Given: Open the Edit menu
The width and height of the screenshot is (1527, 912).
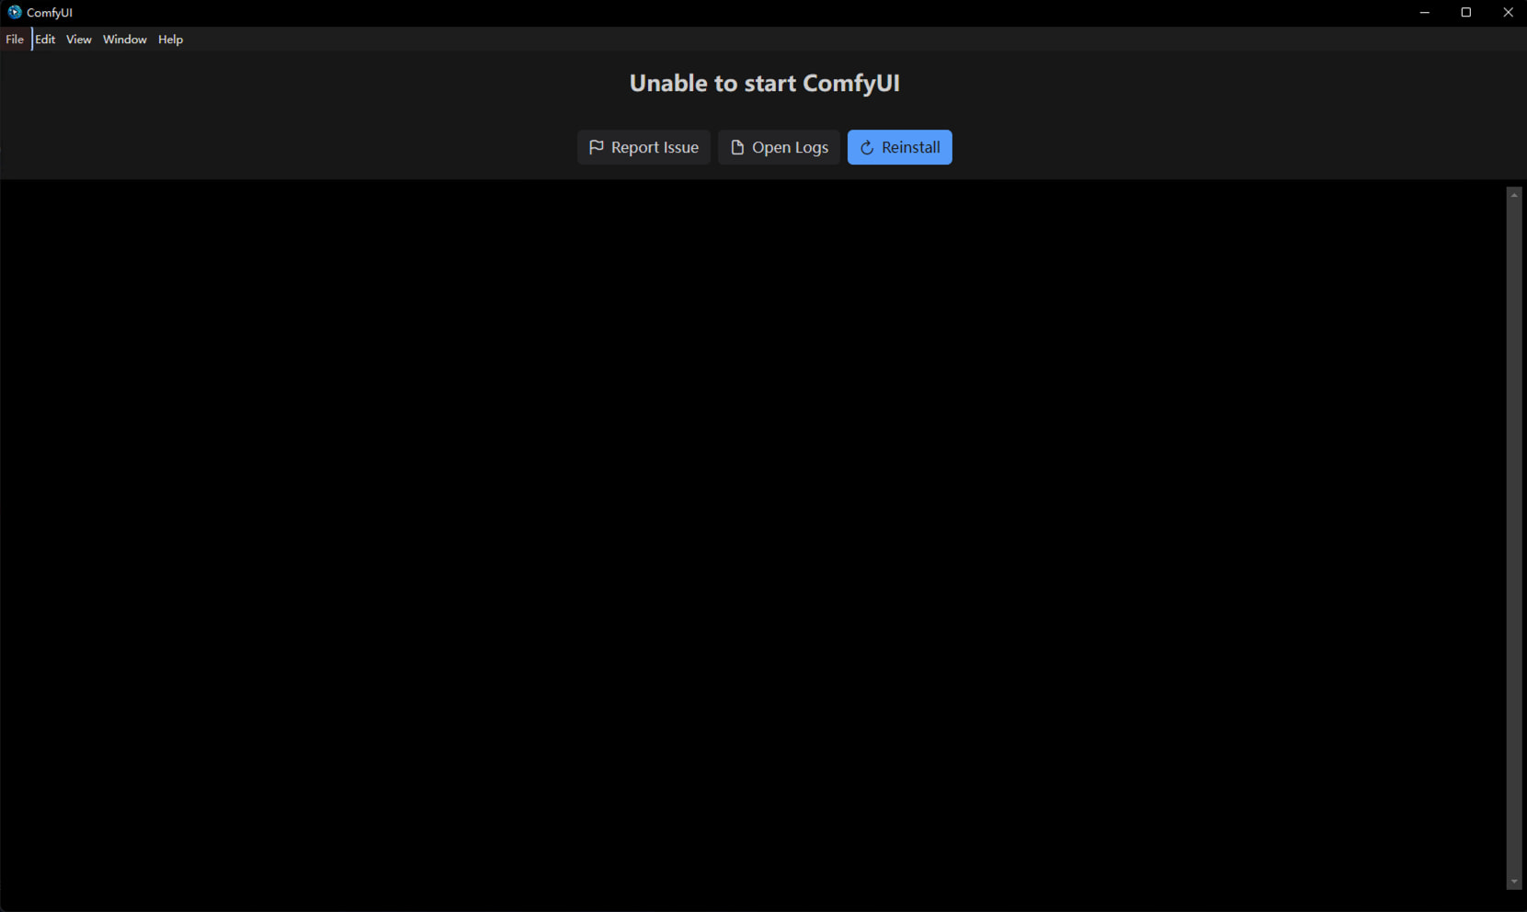Looking at the screenshot, I should [45, 40].
